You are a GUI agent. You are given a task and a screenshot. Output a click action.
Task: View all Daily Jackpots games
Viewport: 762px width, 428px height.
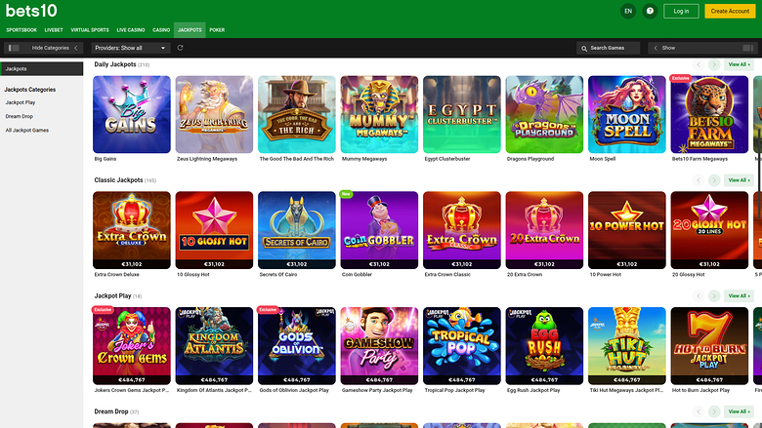(739, 64)
